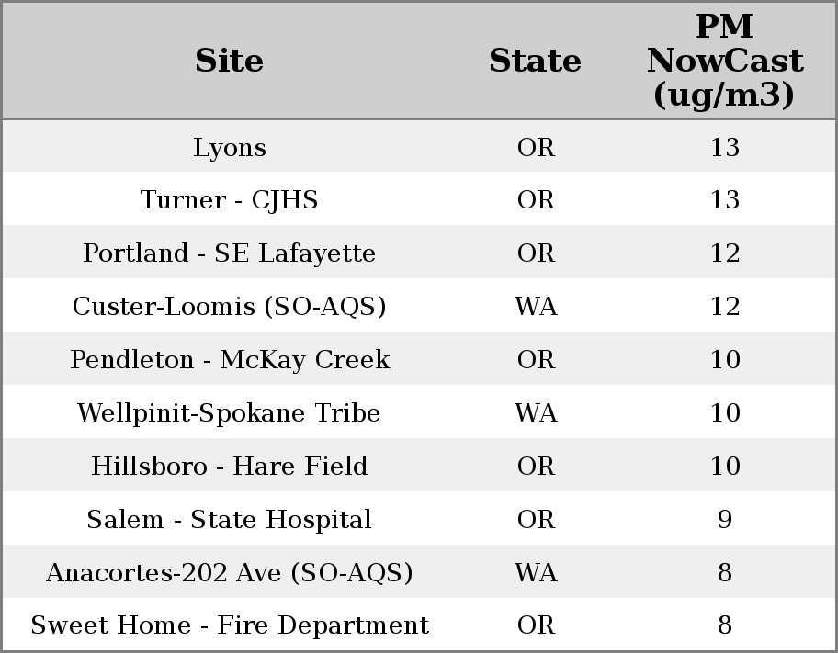The image size is (838, 653).
Task: Select the Custer-Loomis (SO-AQS) site cell
Action: (229, 307)
